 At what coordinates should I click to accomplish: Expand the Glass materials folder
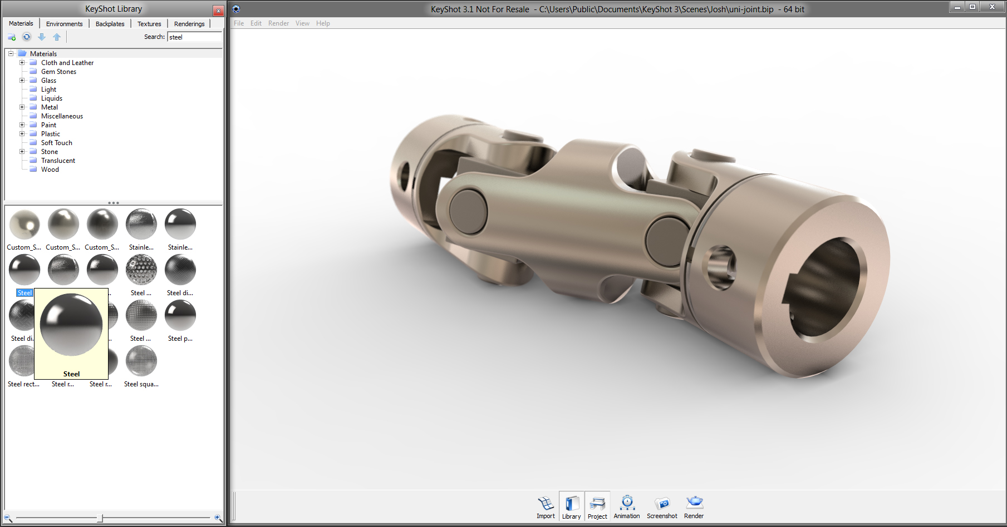22,80
